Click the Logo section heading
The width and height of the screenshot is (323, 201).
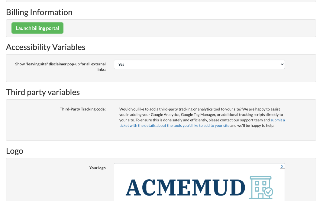(x=15, y=151)
